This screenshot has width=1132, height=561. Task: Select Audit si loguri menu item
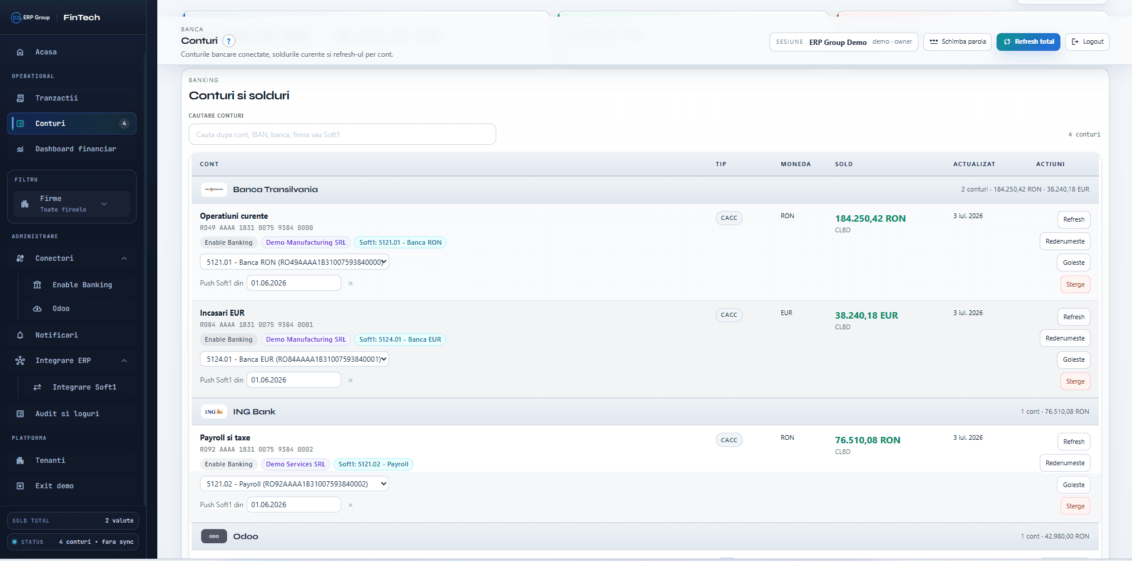tap(72, 414)
